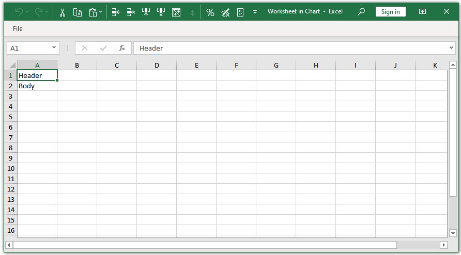
Task: Select column E header
Action: 196,65
